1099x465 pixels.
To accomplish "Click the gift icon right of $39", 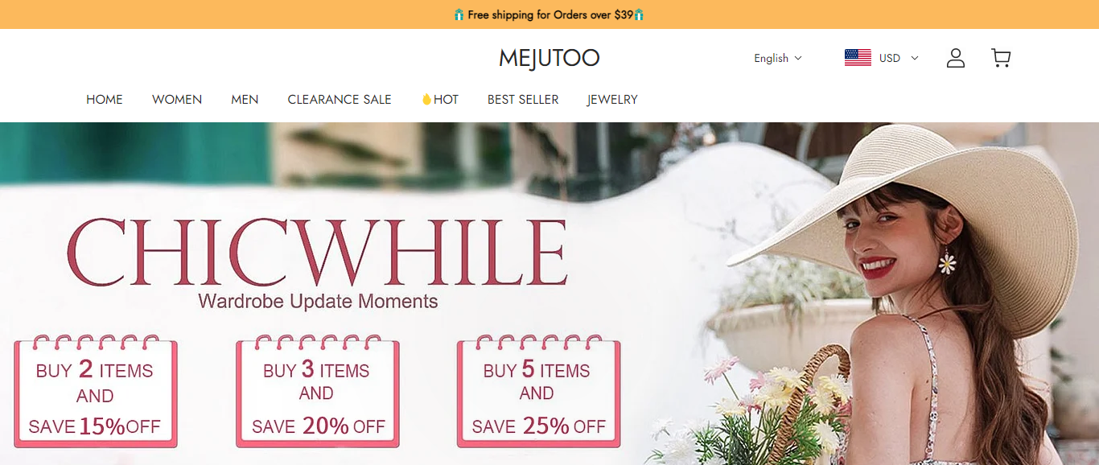I will [x=639, y=14].
